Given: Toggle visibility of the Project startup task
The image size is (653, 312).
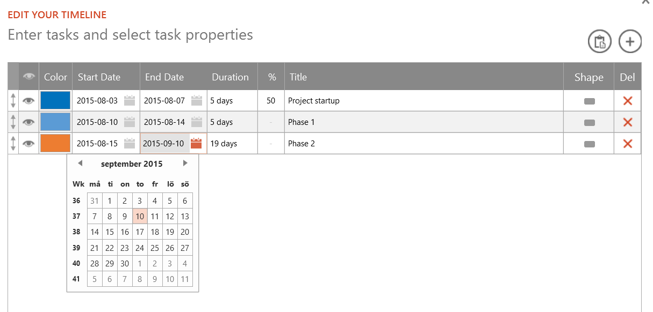Looking at the screenshot, I should 28,101.
